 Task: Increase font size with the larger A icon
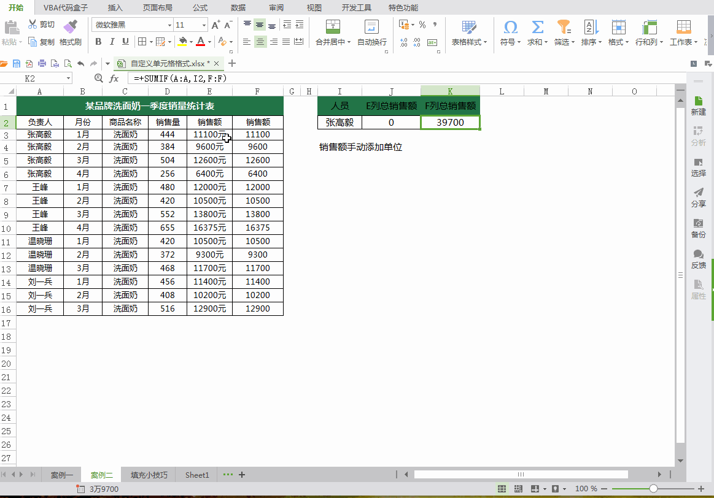click(216, 25)
